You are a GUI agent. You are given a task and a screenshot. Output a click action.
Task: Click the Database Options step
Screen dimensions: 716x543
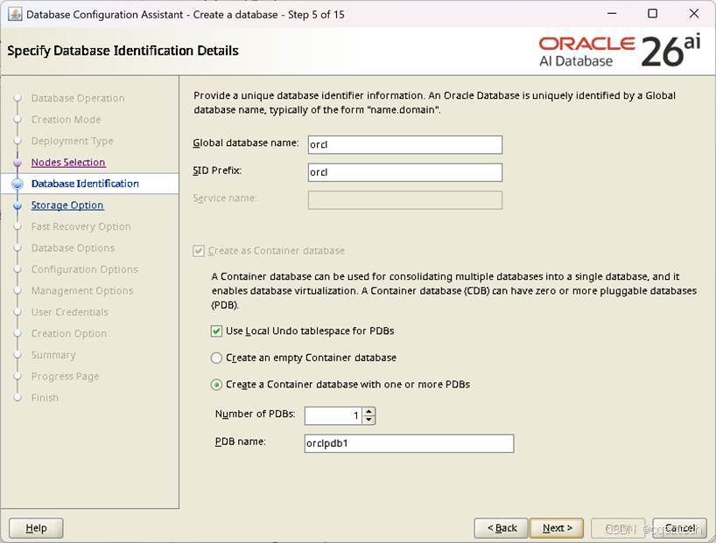73,247
